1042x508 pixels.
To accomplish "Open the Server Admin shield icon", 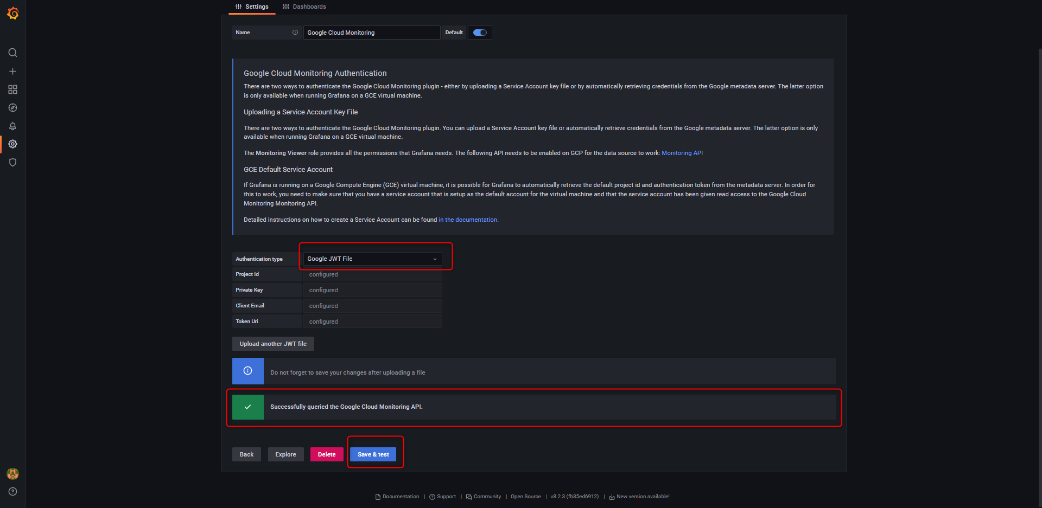I will (12, 162).
